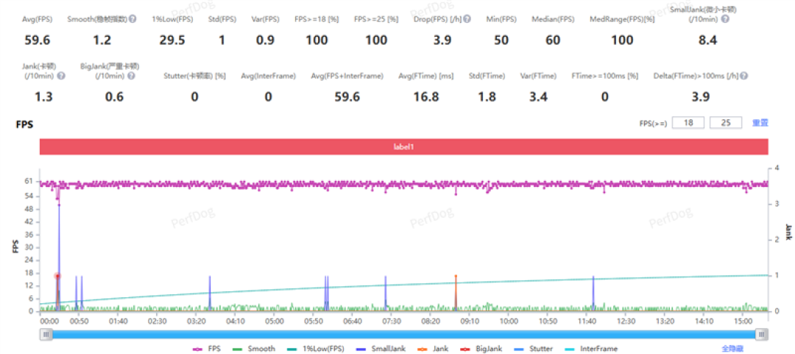
Task: Click the red BigJank marker on chart
Action: click(57, 276)
